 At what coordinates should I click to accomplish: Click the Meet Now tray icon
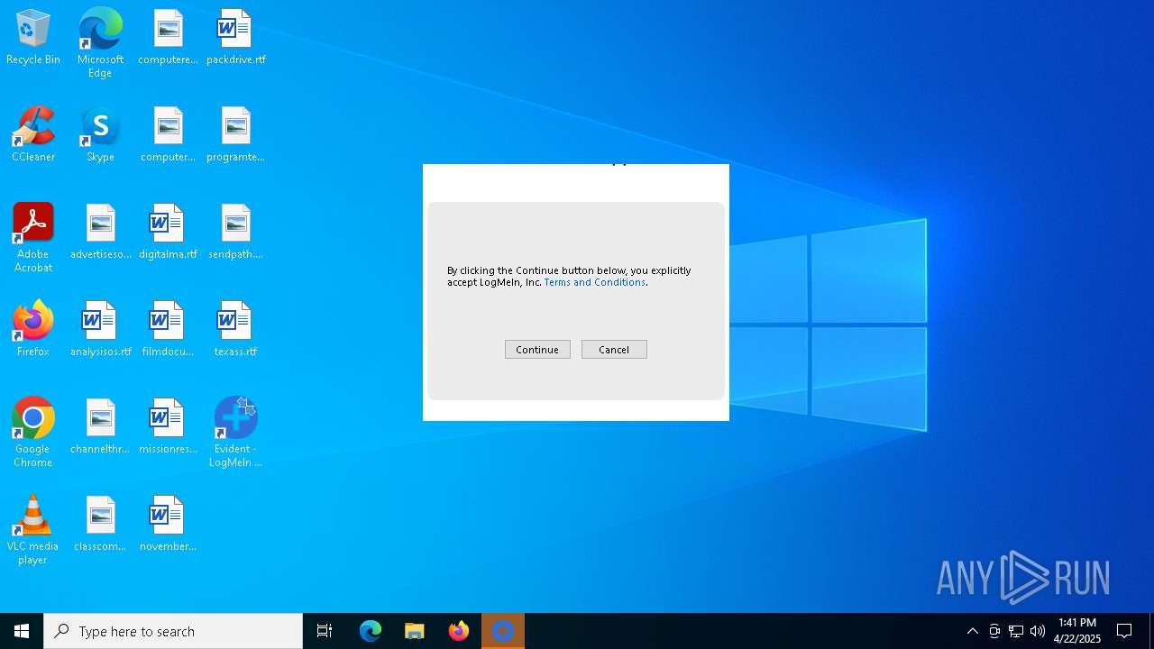(x=994, y=631)
